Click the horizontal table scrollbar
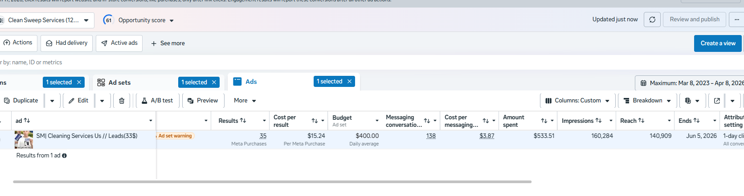744x196 pixels. (x=272, y=182)
